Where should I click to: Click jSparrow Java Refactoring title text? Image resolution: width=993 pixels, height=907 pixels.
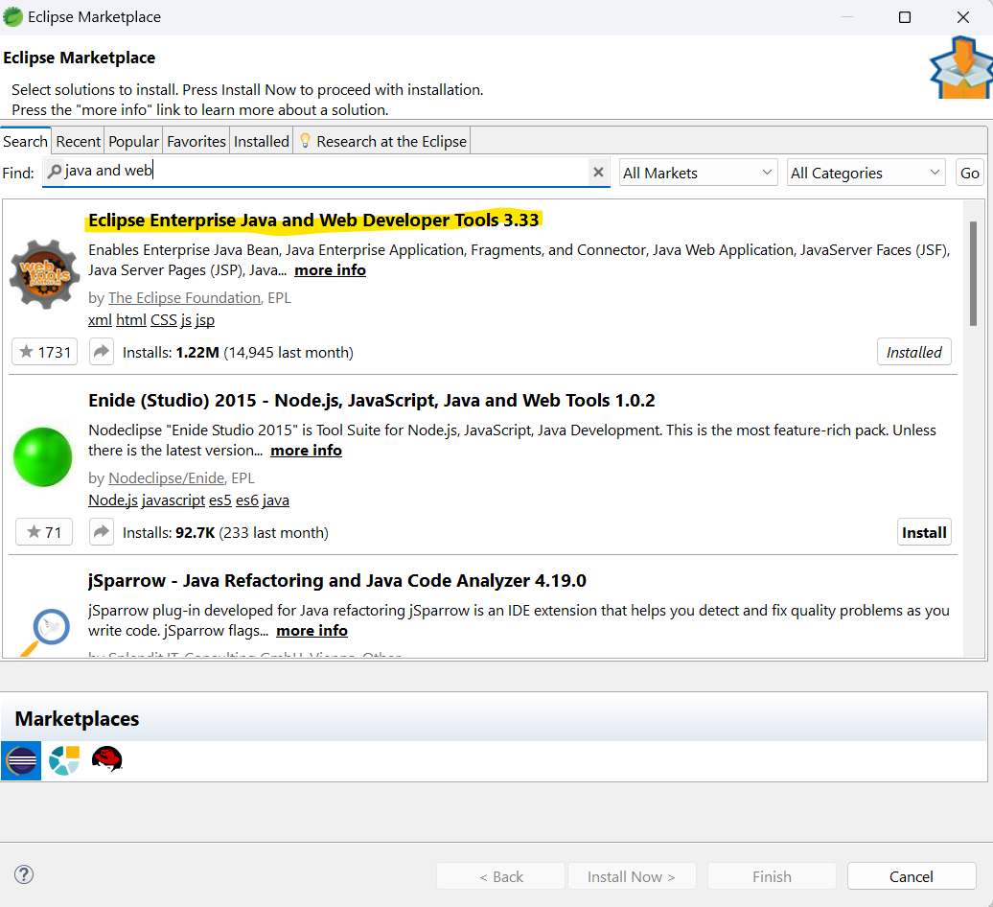[337, 581]
